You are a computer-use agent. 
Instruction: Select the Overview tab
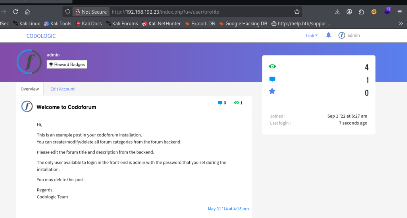30,89
